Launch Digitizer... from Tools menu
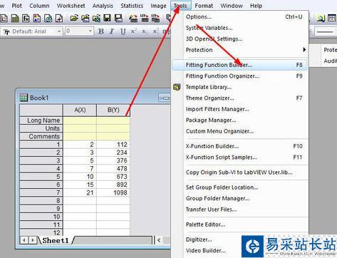337x258 pixels. 207,239
